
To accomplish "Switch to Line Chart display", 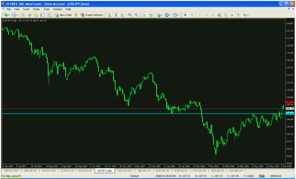I will click(x=123, y=15).
